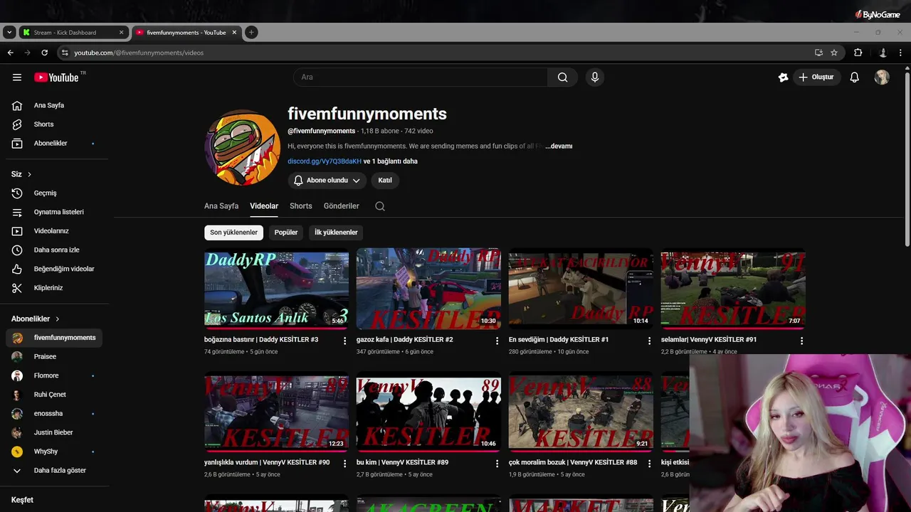Open a new browser tab

251,32
